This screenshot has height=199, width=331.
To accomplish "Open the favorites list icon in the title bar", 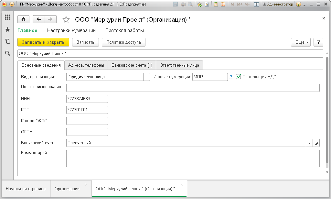I will click(x=207, y=4).
